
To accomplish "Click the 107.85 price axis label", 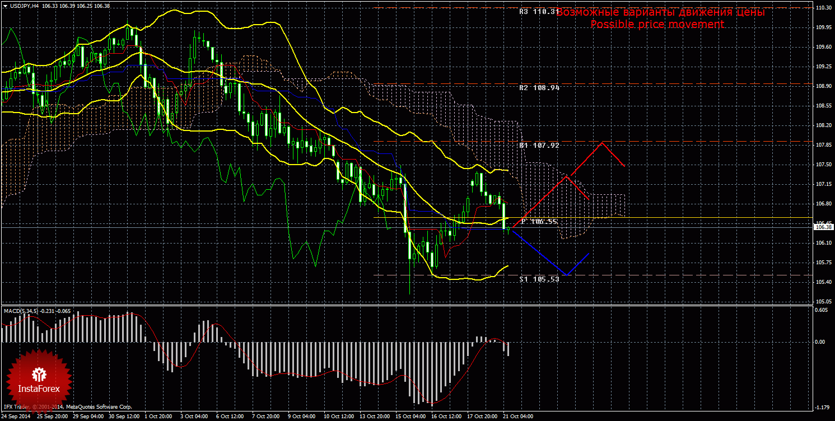I will (823, 145).
